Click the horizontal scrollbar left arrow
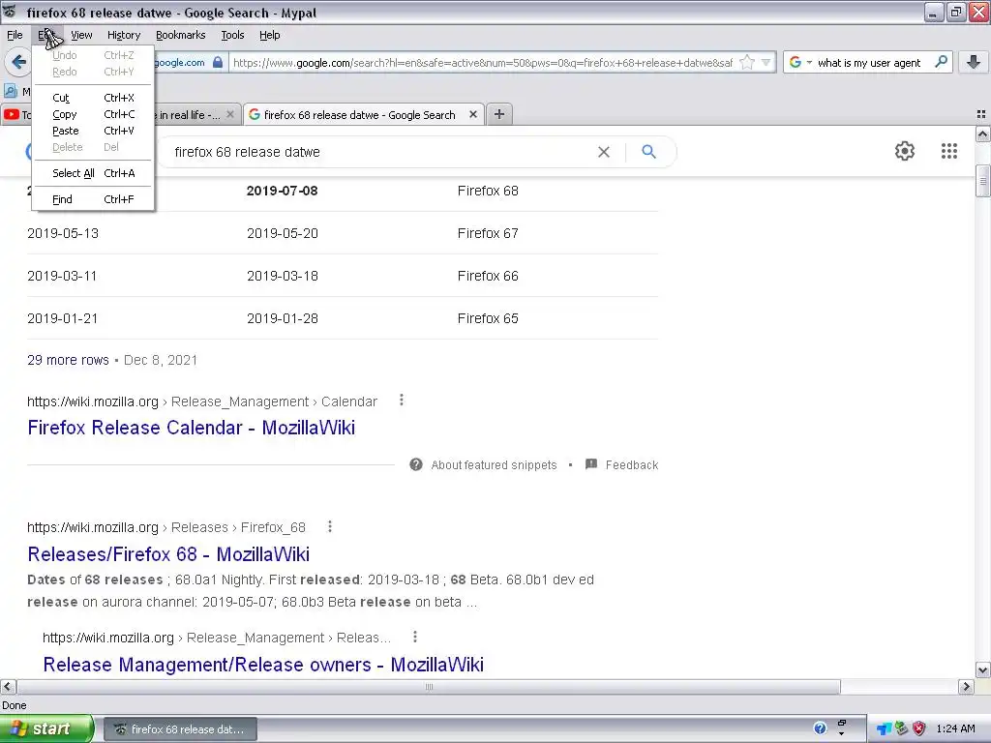Screen dimensions: 991x743 [x=8, y=686]
